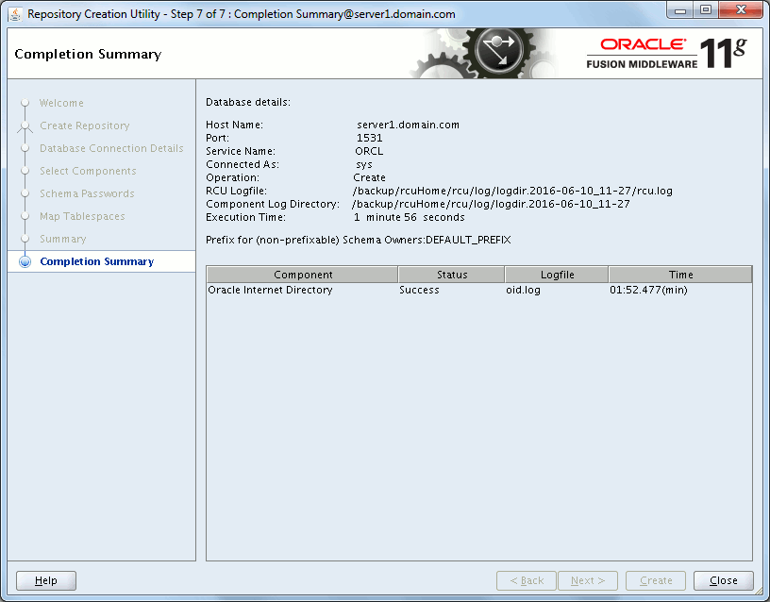Click the Close button

(x=724, y=580)
